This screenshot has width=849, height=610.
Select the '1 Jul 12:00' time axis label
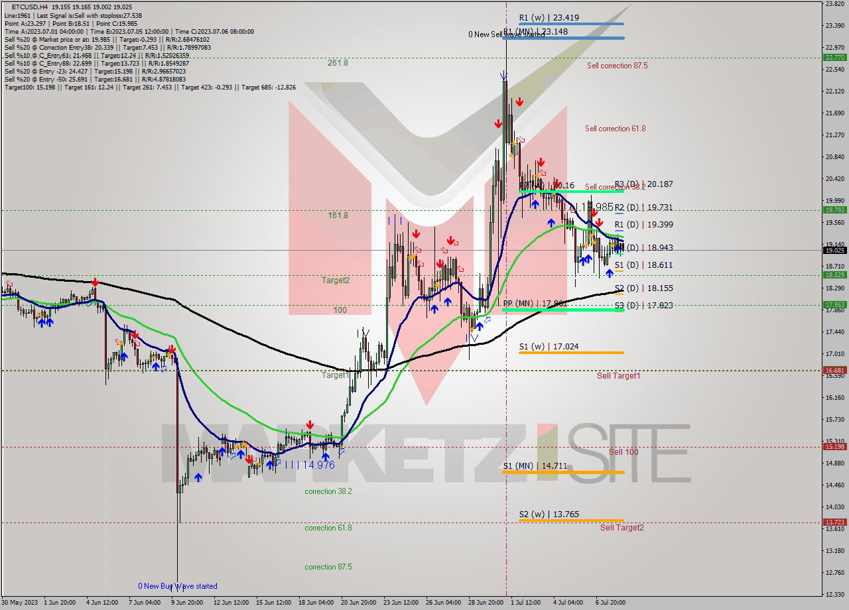527,603
